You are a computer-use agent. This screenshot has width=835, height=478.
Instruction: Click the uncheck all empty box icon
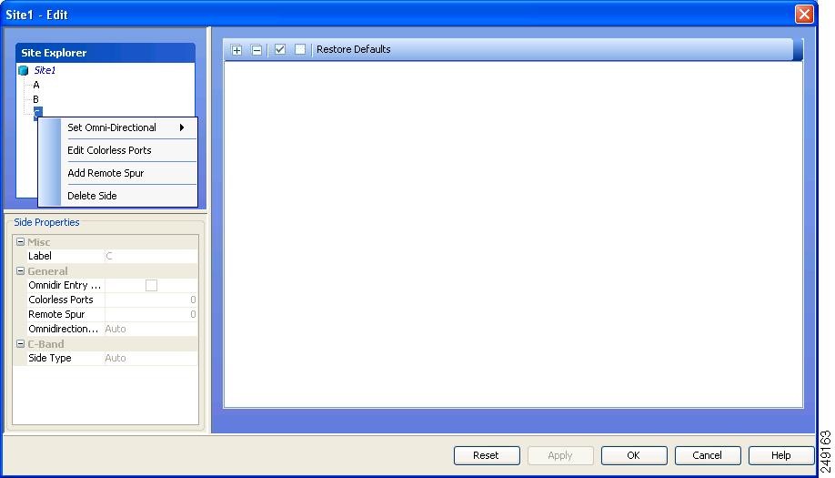pos(300,49)
